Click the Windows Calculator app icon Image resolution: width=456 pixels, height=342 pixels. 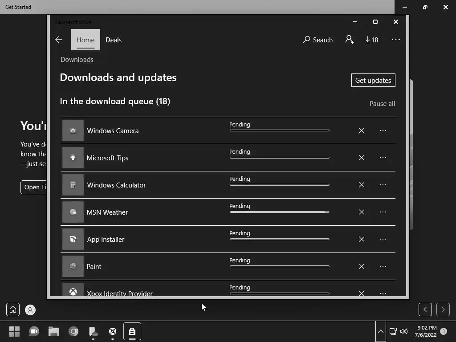click(73, 185)
